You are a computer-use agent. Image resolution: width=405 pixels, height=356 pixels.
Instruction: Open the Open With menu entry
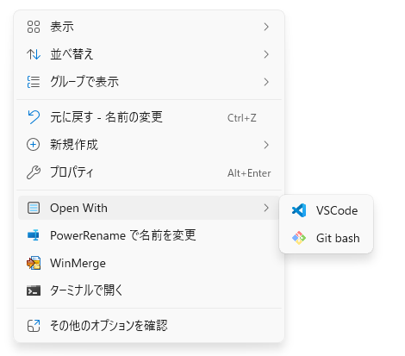[148, 208]
